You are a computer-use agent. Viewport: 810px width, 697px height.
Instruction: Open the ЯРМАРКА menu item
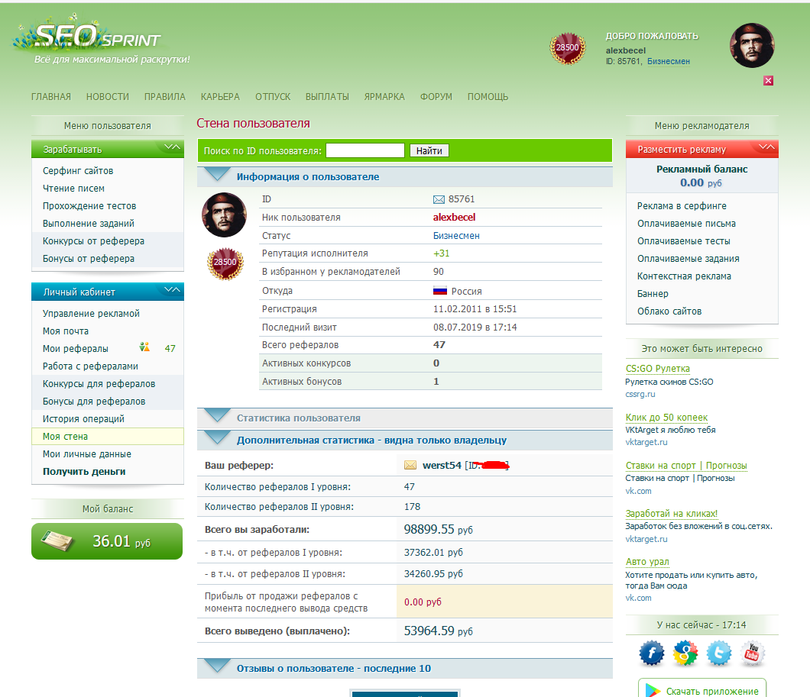[384, 97]
